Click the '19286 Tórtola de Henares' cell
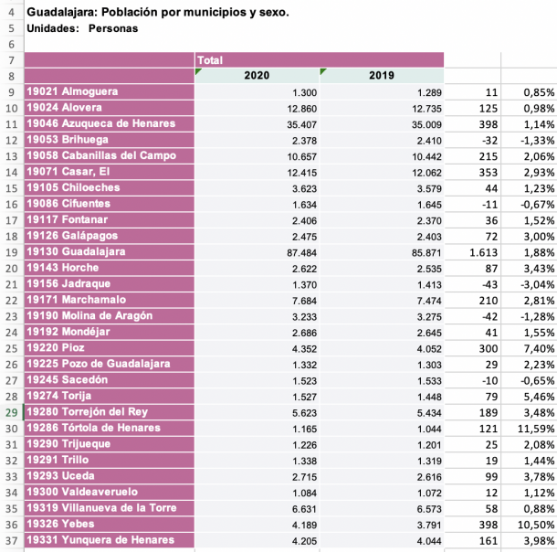 coord(109,429)
